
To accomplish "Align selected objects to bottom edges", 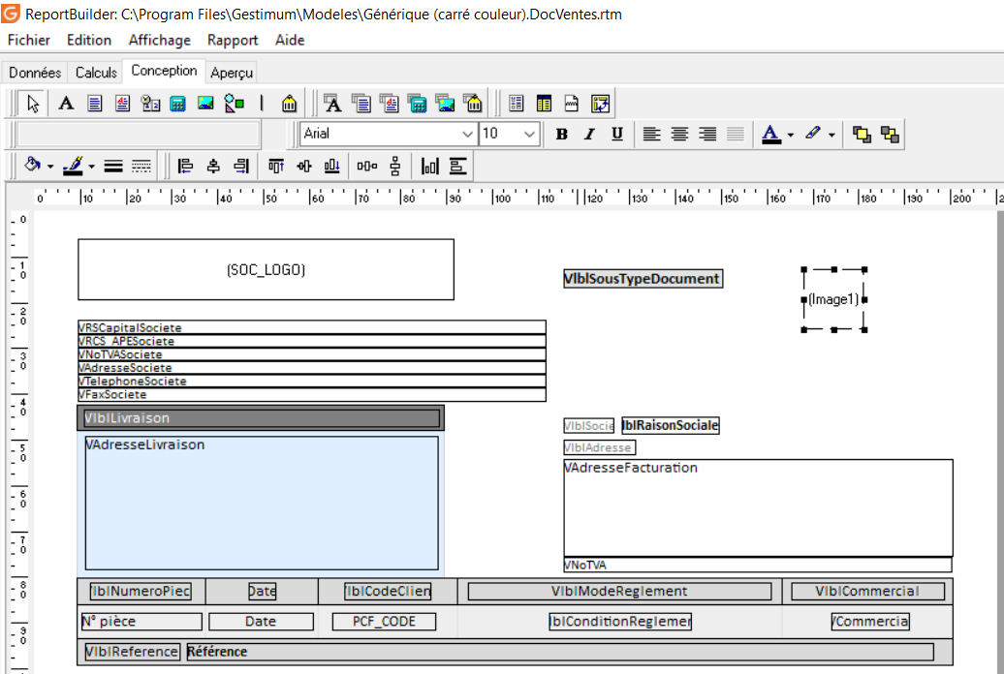I will [x=331, y=167].
